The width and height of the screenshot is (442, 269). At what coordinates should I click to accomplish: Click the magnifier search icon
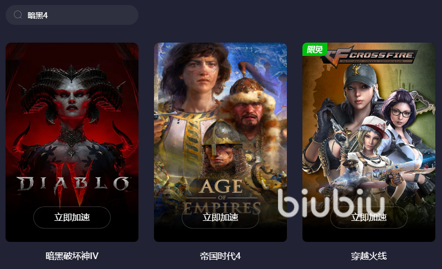[18, 14]
